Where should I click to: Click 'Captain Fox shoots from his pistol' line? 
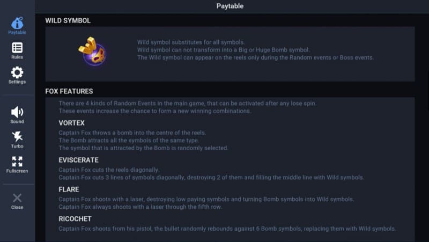pos(227,229)
